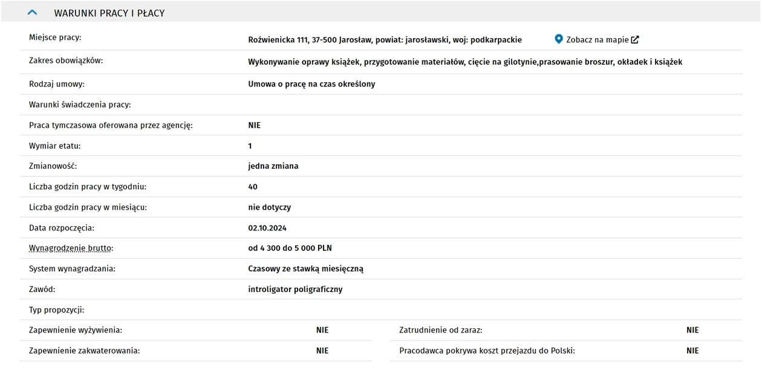
Task: Click the nie dotyczy value
Action: click(x=269, y=207)
